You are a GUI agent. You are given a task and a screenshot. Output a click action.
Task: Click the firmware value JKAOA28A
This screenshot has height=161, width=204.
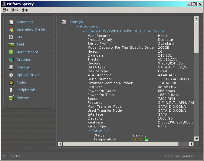167,83
